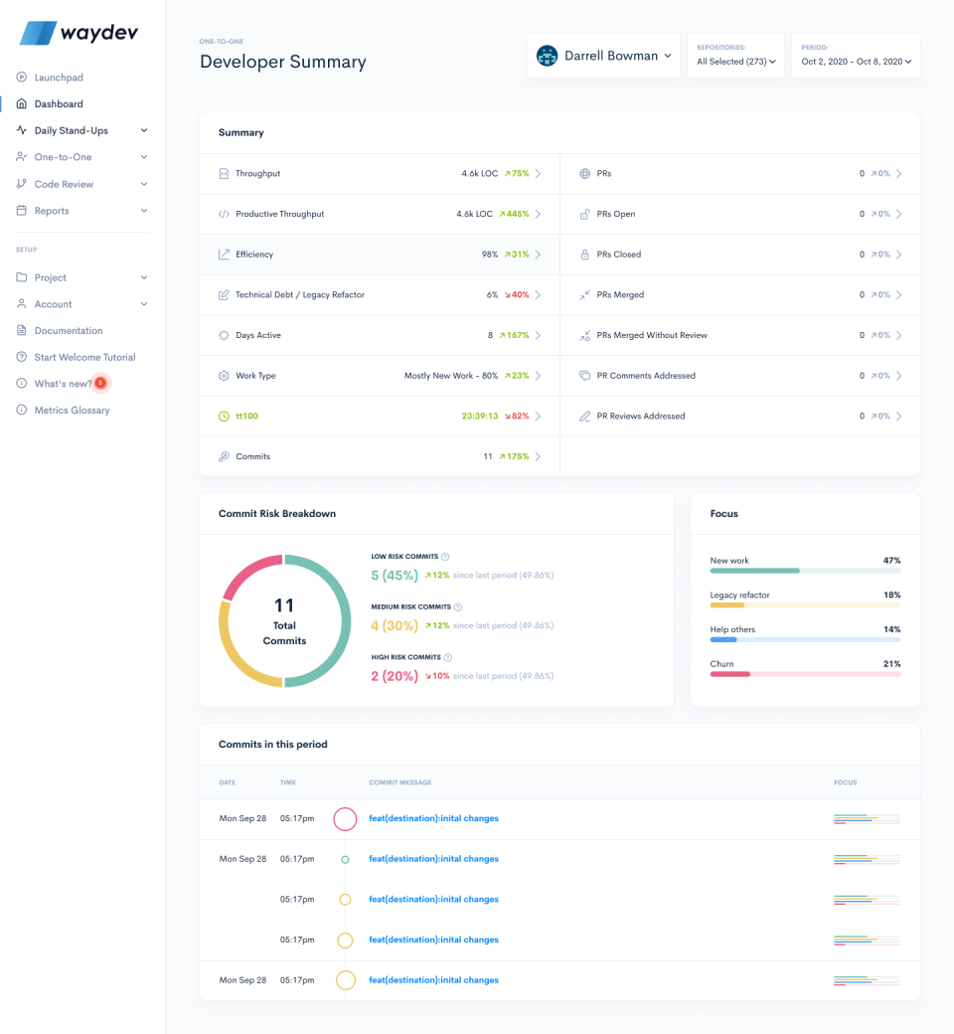The width and height of the screenshot is (954, 1034).
Task: Click the Work Type metric icon
Action: 226,376
